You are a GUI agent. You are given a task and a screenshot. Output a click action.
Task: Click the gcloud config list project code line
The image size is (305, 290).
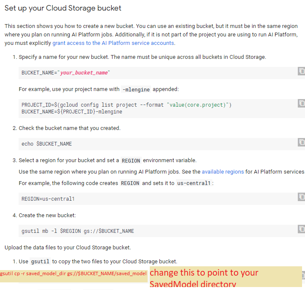coord(126,105)
